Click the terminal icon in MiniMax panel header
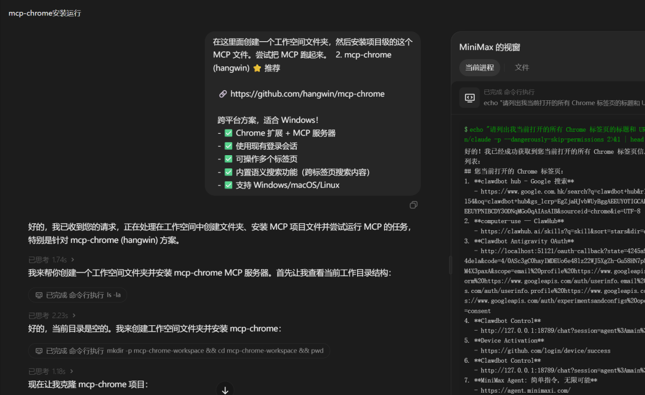This screenshot has height=395, width=645. (x=469, y=97)
